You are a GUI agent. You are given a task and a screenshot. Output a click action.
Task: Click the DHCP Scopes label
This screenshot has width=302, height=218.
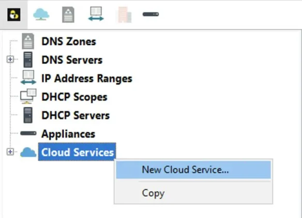coord(74,97)
